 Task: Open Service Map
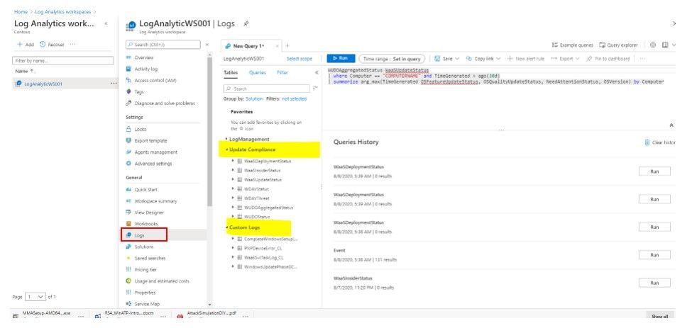[x=147, y=304]
